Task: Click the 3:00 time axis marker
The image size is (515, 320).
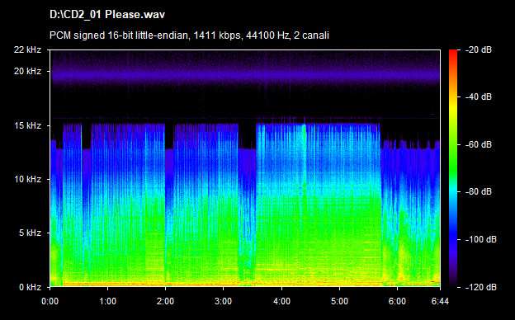Action: [x=224, y=301]
